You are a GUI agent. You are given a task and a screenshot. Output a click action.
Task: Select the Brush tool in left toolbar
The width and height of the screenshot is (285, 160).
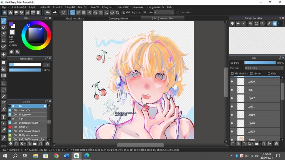pos(4,21)
